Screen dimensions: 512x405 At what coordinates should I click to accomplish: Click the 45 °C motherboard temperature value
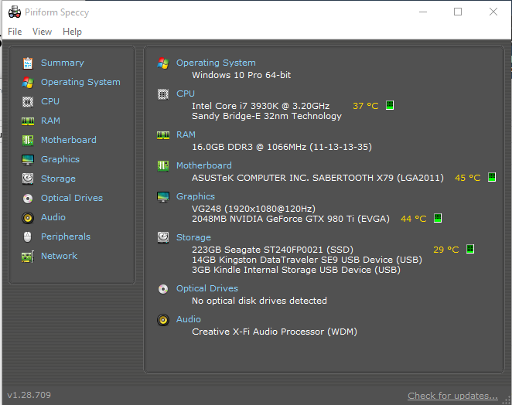pos(468,178)
